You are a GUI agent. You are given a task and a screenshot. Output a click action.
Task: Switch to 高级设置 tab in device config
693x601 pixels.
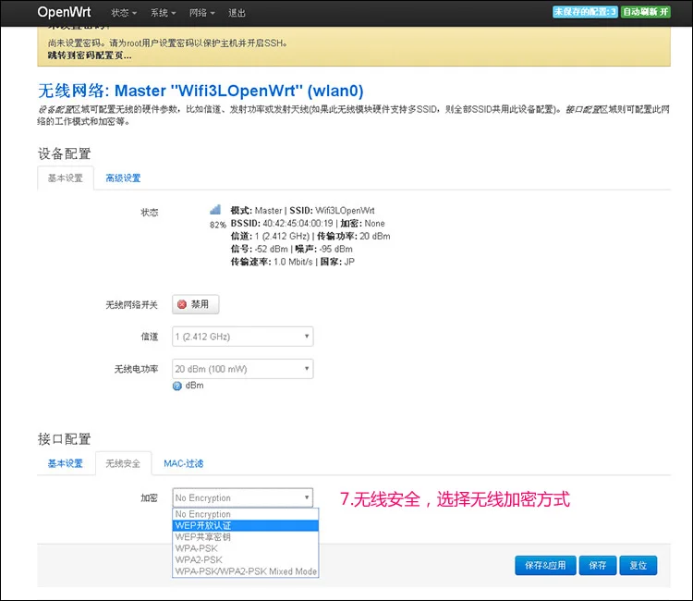click(123, 178)
